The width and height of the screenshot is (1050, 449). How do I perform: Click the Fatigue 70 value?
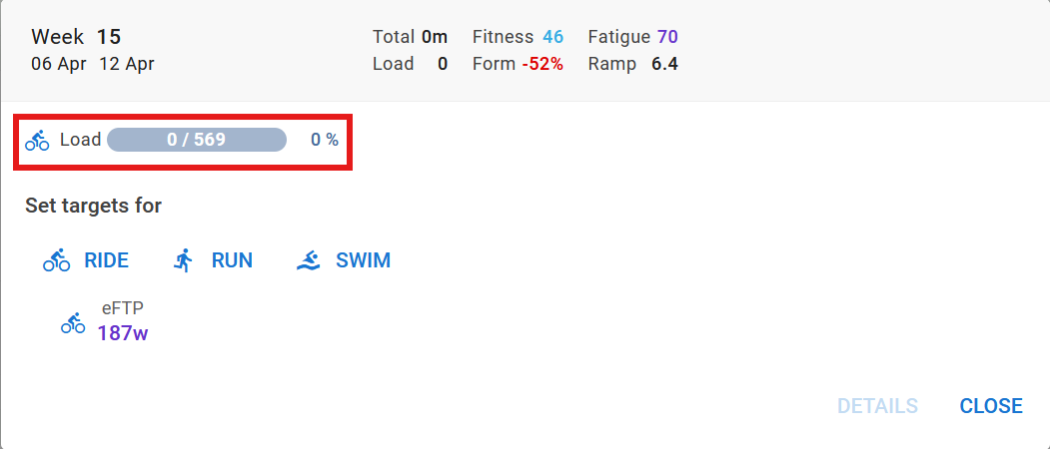667,37
